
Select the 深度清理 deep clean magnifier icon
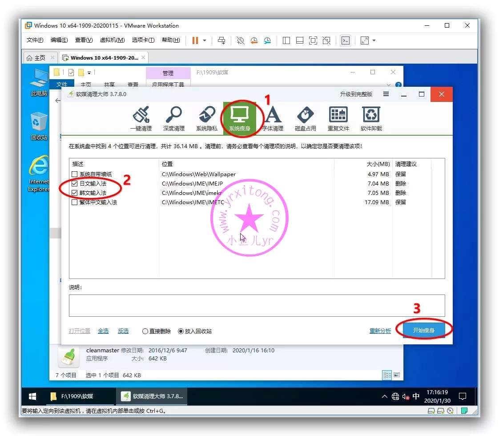173,119
